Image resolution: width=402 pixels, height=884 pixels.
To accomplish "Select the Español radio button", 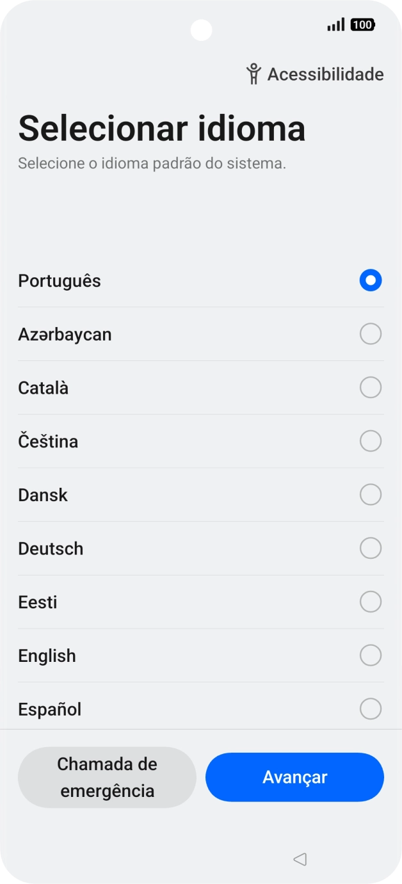I will point(371,709).
